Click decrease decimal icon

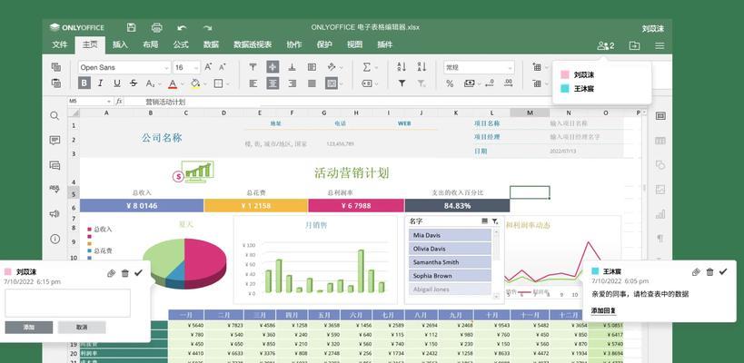(490, 83)
